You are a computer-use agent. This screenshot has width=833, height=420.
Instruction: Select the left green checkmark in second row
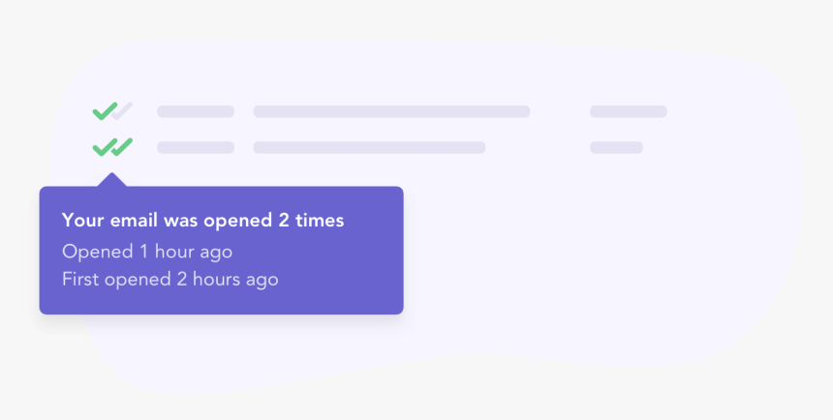(x=105, y=147)
